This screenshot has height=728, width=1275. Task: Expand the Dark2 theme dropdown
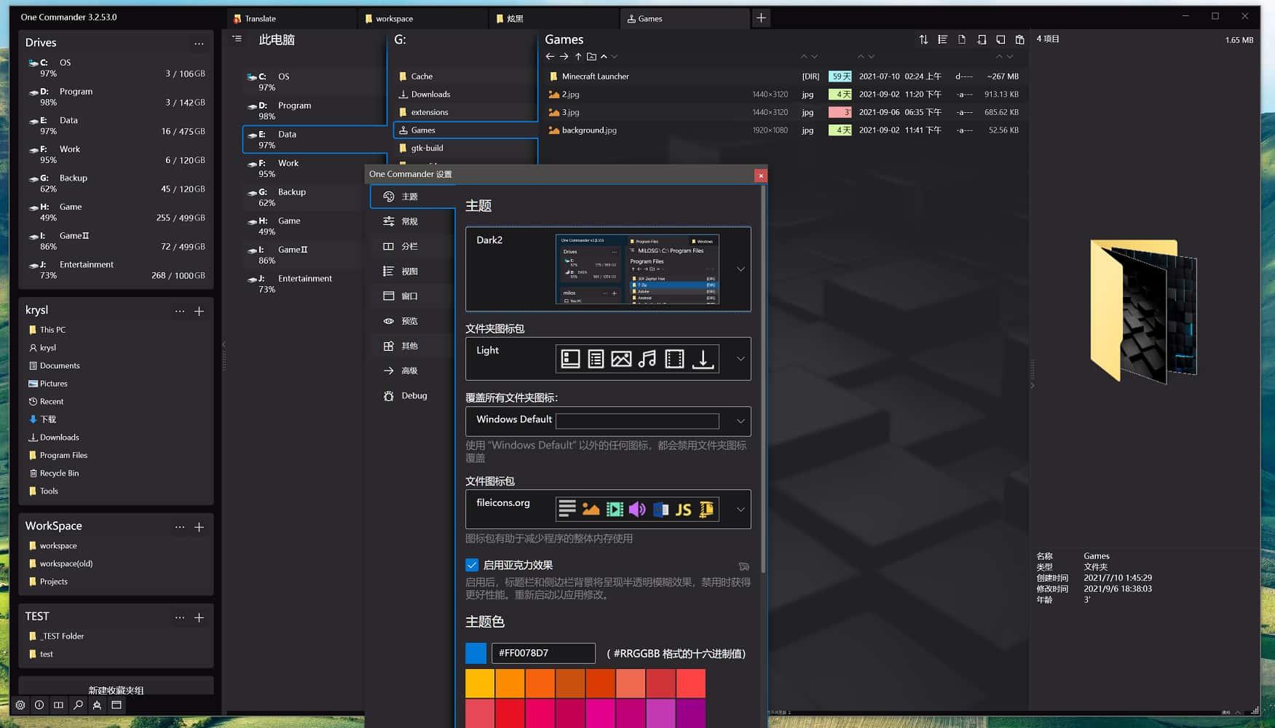[741, 269]
